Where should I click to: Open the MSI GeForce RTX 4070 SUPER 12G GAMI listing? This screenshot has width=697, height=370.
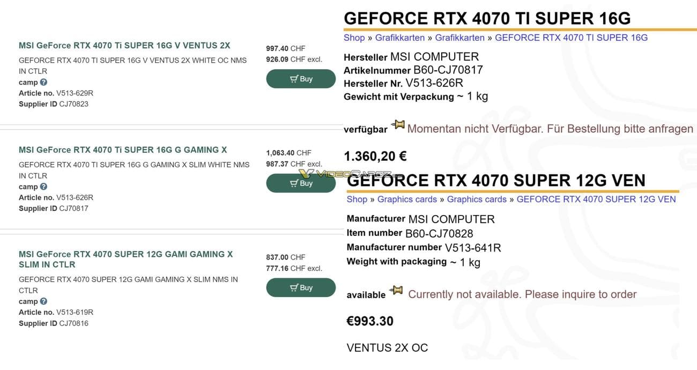pyautogui.click(x=127, y=254)
